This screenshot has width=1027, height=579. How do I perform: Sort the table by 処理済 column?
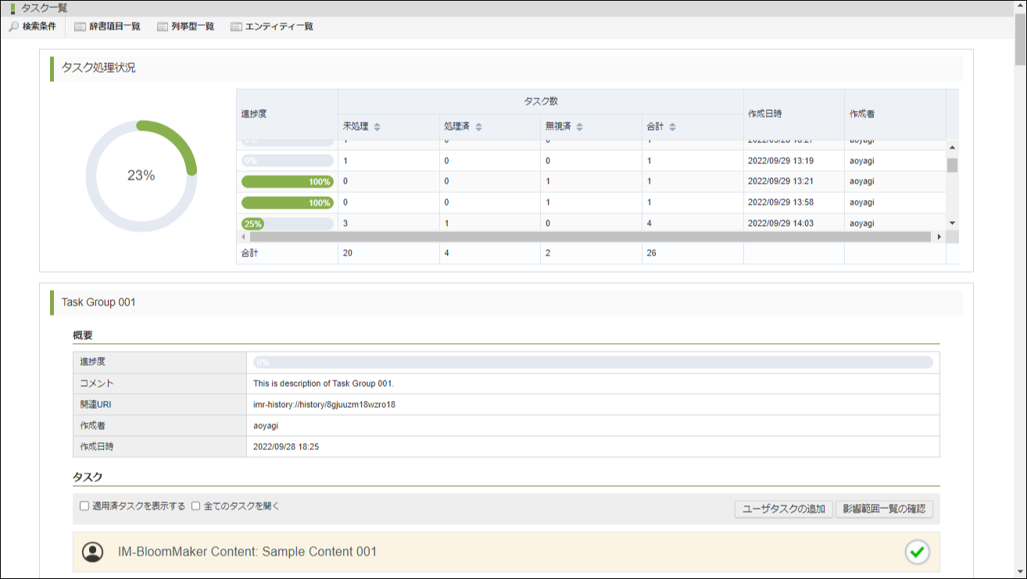coord(478,127)
